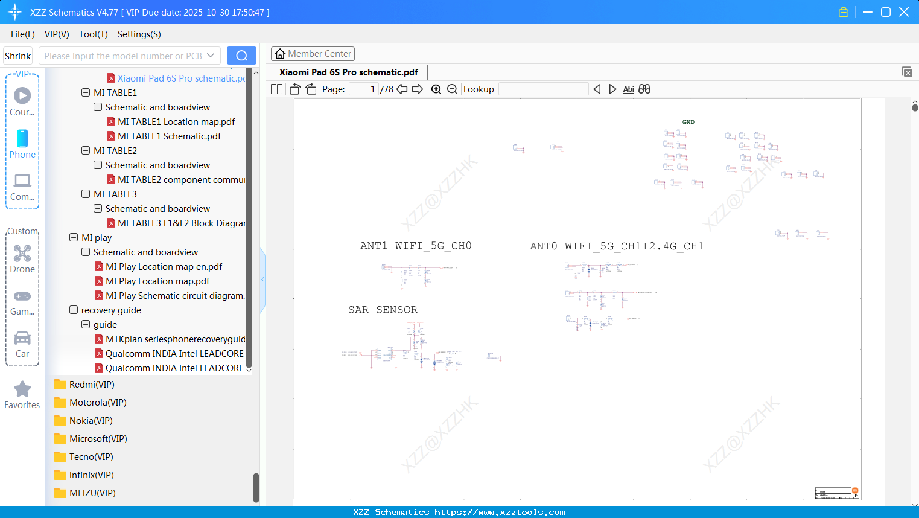Rotate the page clockwise
The width and height of the screenshot is (919, 518).
(x=311, y=89)
